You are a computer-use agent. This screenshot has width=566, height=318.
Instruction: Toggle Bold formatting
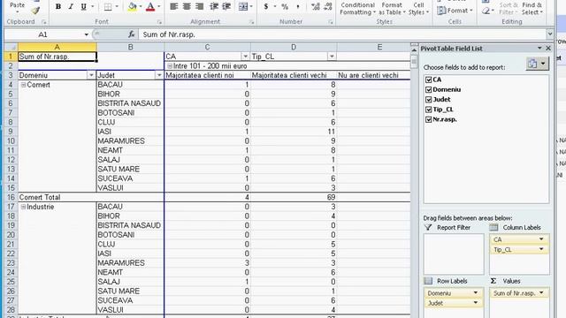(57, 6)
